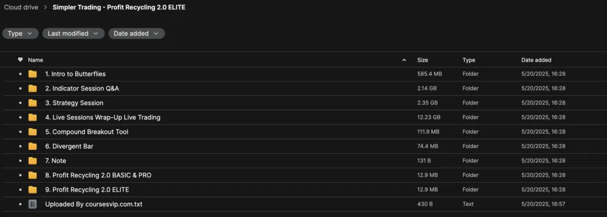
Task: Open the 4. Live Sessions Wrap-Up Live Trading folder
Action: point(103,118)
